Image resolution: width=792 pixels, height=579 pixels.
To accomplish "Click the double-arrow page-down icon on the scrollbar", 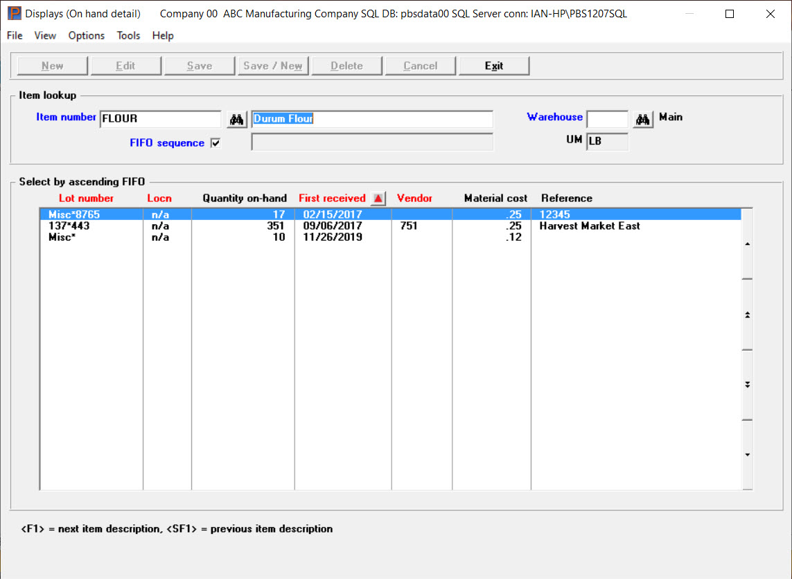I will coord(748,385).
